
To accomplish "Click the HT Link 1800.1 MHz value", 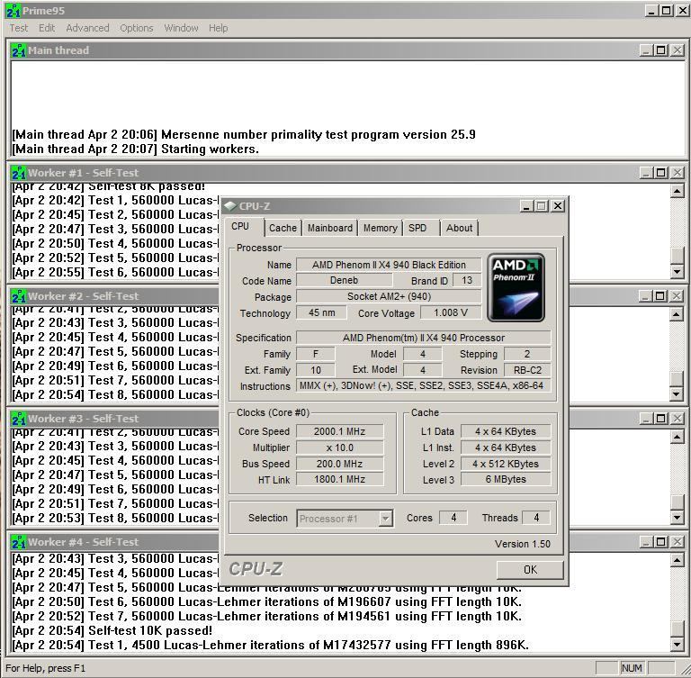I will click(x=339, y=480).
